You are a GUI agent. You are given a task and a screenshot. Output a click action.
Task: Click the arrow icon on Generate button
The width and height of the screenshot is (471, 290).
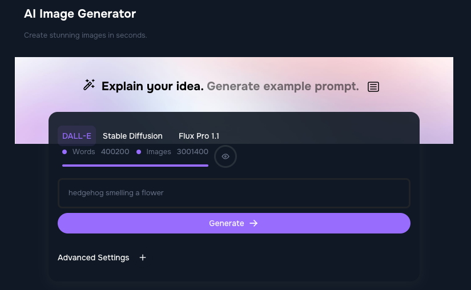[x=254, y=223]
